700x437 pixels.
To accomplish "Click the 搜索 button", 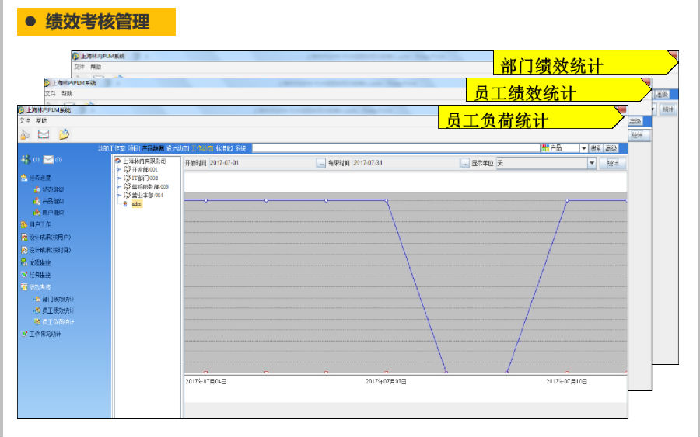I will [x=595, y=148].
